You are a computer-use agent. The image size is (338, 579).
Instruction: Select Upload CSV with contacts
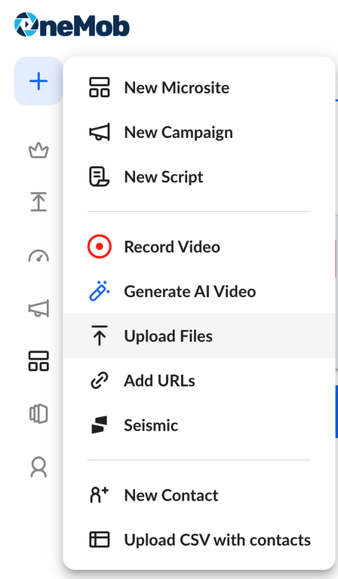[199, 540]
